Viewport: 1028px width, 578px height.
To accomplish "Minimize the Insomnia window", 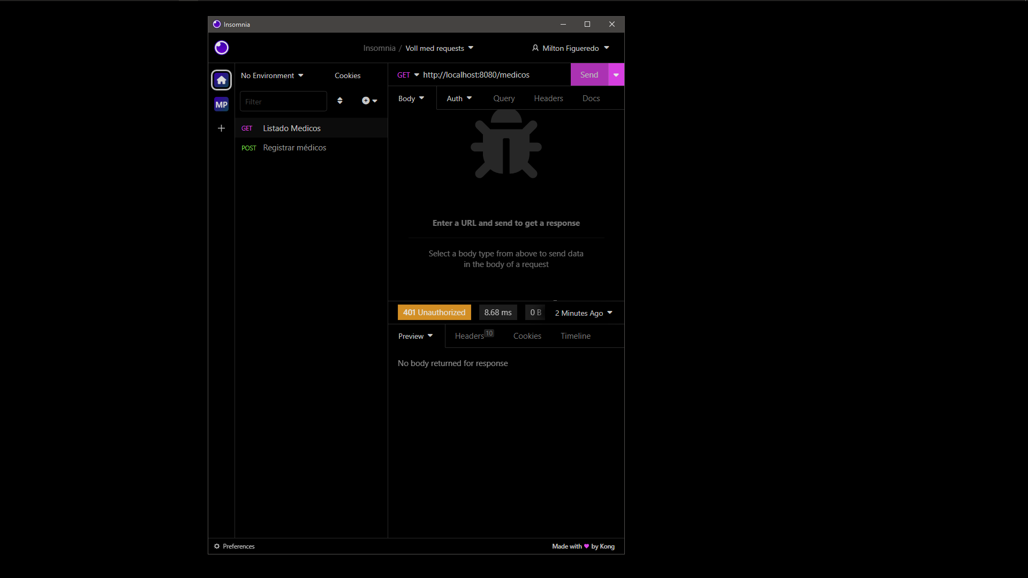I will click(563, 24).
